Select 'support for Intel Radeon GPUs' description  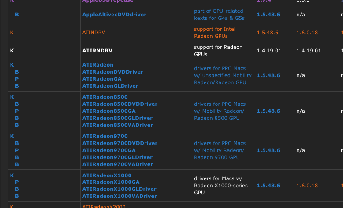click(x=215, y=33)
